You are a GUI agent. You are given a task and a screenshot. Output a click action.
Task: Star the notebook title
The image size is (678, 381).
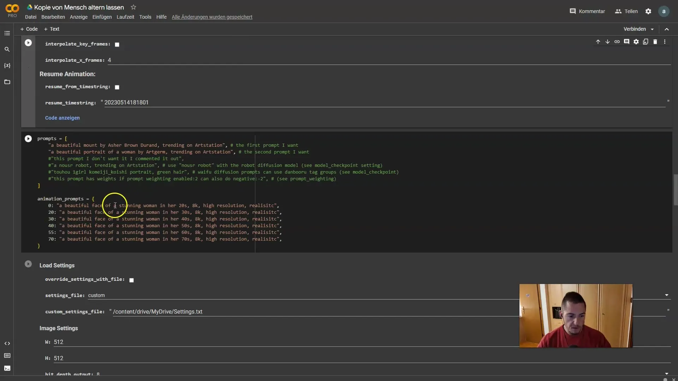pos(133,7)
